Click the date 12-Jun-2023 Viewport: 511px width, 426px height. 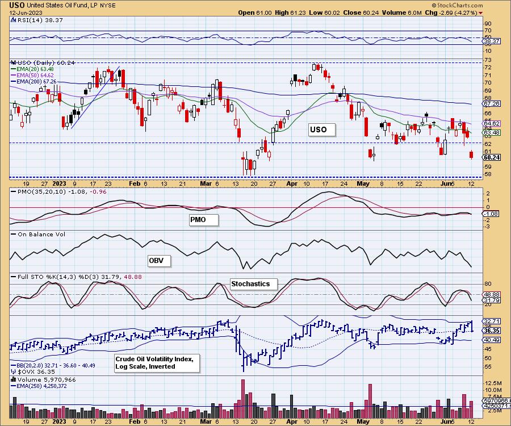coord(25,13)
